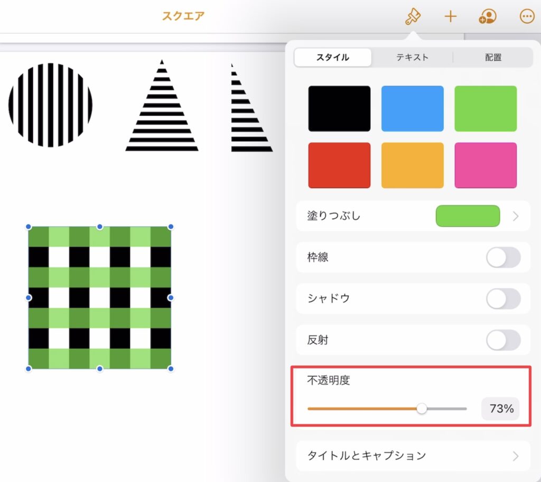Apply the blue style preset
The height and width of the screenshot is (482, 541).
pos(412,108)
